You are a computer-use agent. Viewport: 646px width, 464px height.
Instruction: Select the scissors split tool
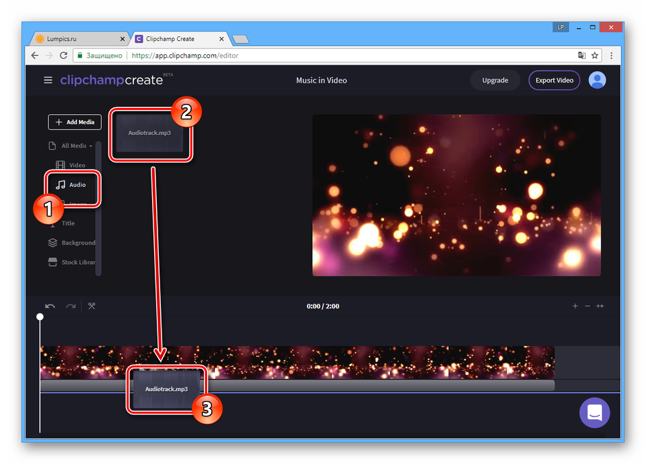(91, 306)
